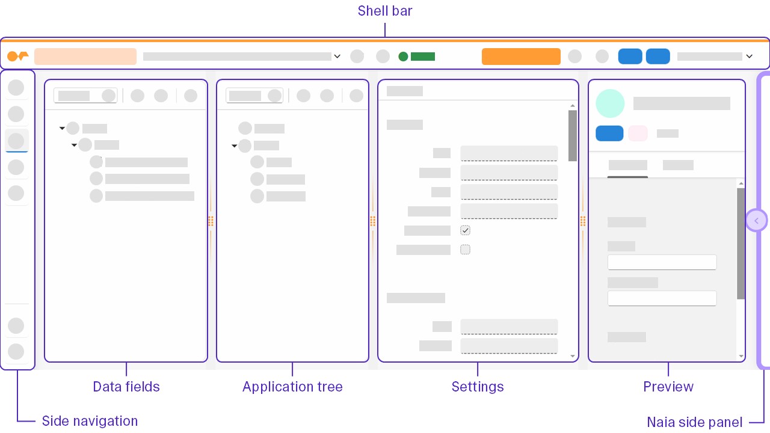This screenshot has height=433, width=770.
Task: Enable the empty checkbox in the Settings panel
Action: pos(465,249)
